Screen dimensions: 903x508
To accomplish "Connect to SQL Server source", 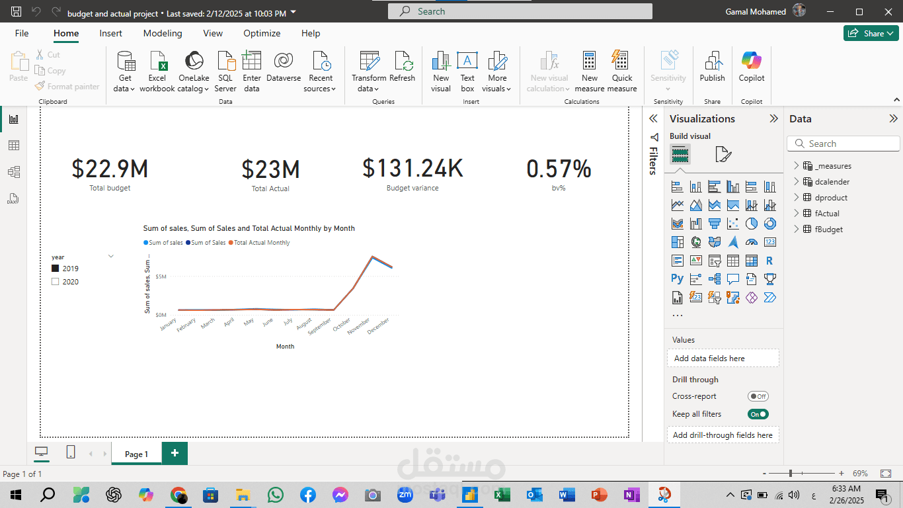I will [x=225, y=71].
